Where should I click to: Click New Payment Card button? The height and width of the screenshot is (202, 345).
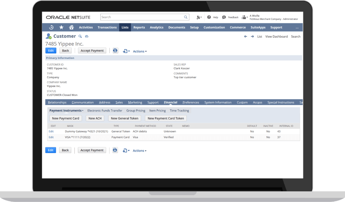pyautogui.click(x=66, y=118)
